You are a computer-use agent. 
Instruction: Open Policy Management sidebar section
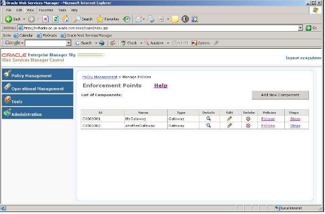pyautogui.click(x=37, y=74)
